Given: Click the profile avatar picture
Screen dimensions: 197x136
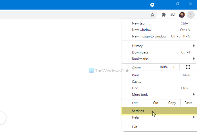Looking at the screenshot, I should [x=182, y=15].
